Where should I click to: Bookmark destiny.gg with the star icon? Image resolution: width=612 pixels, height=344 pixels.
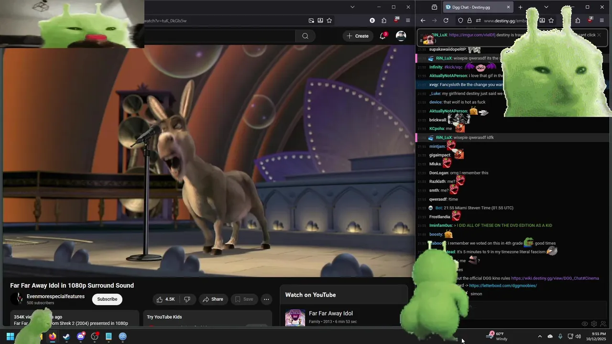coord(551,21)
